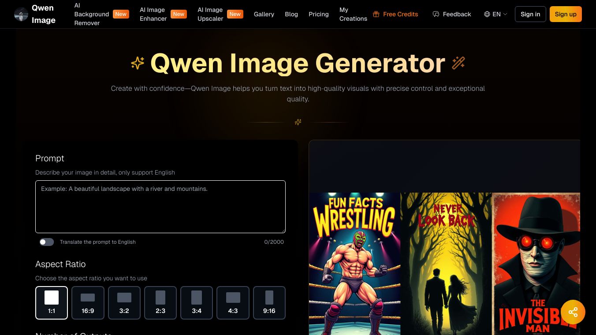Open the Pricing page
Image resolution: width=596 pixels, height=335 pixels.
point(319,14)
